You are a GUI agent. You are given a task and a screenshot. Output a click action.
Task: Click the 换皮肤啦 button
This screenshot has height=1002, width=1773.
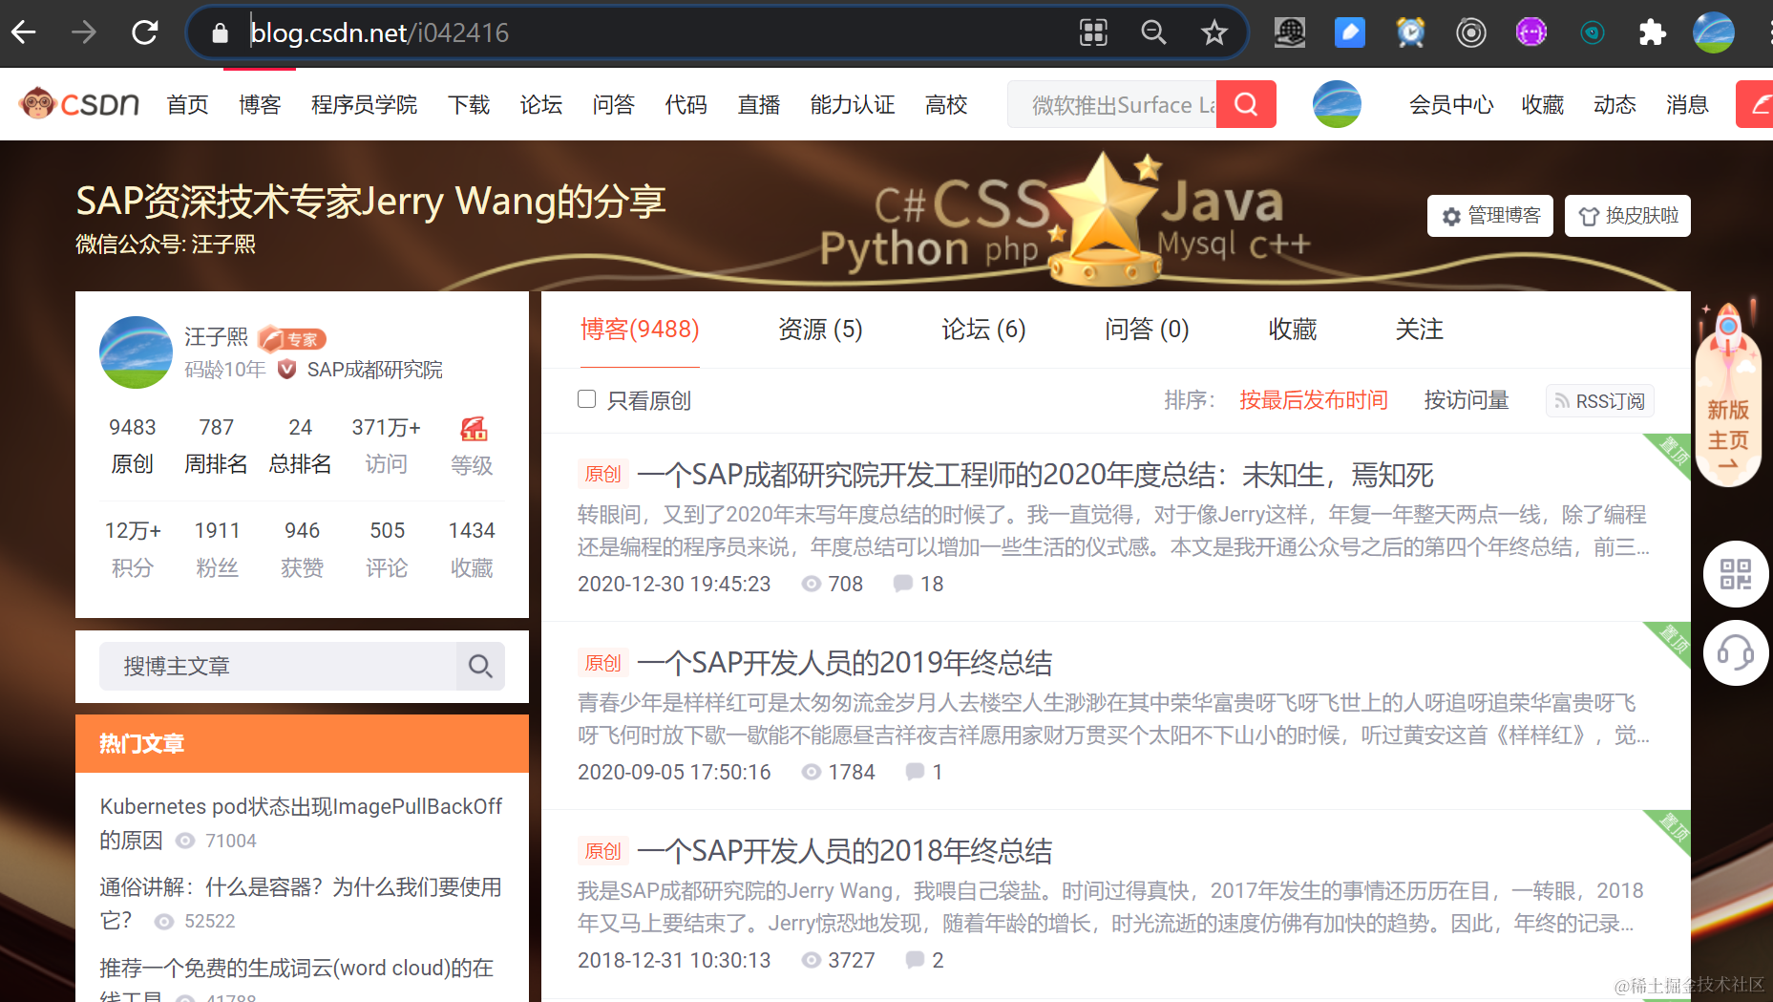tap(1628, 216)
